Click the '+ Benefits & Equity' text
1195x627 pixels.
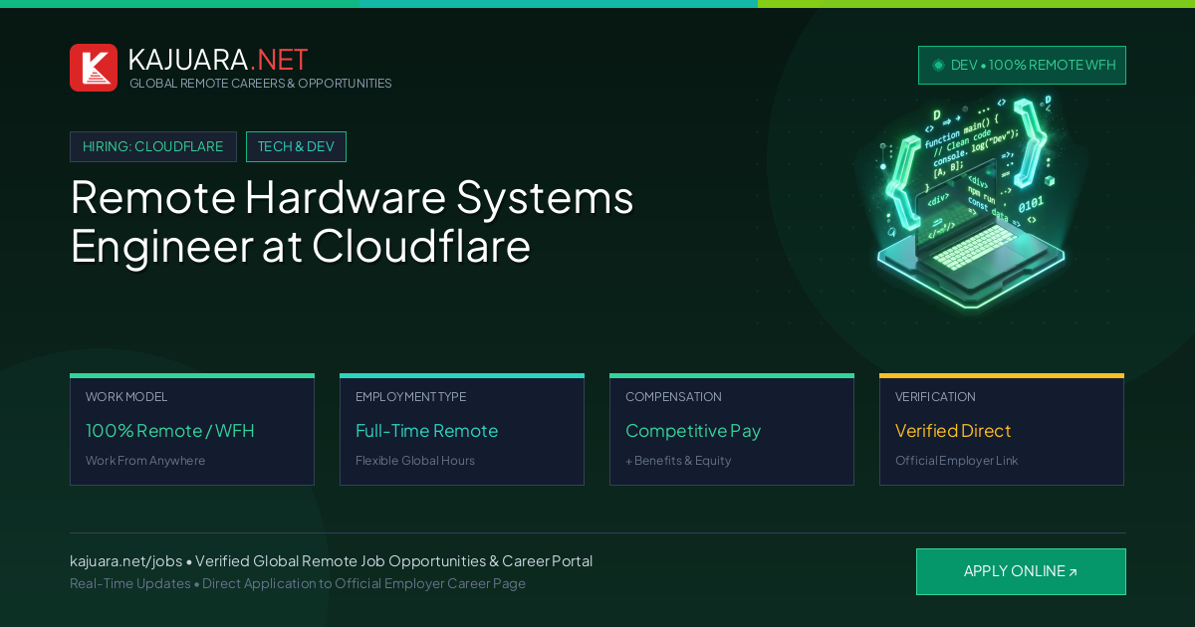678,461
